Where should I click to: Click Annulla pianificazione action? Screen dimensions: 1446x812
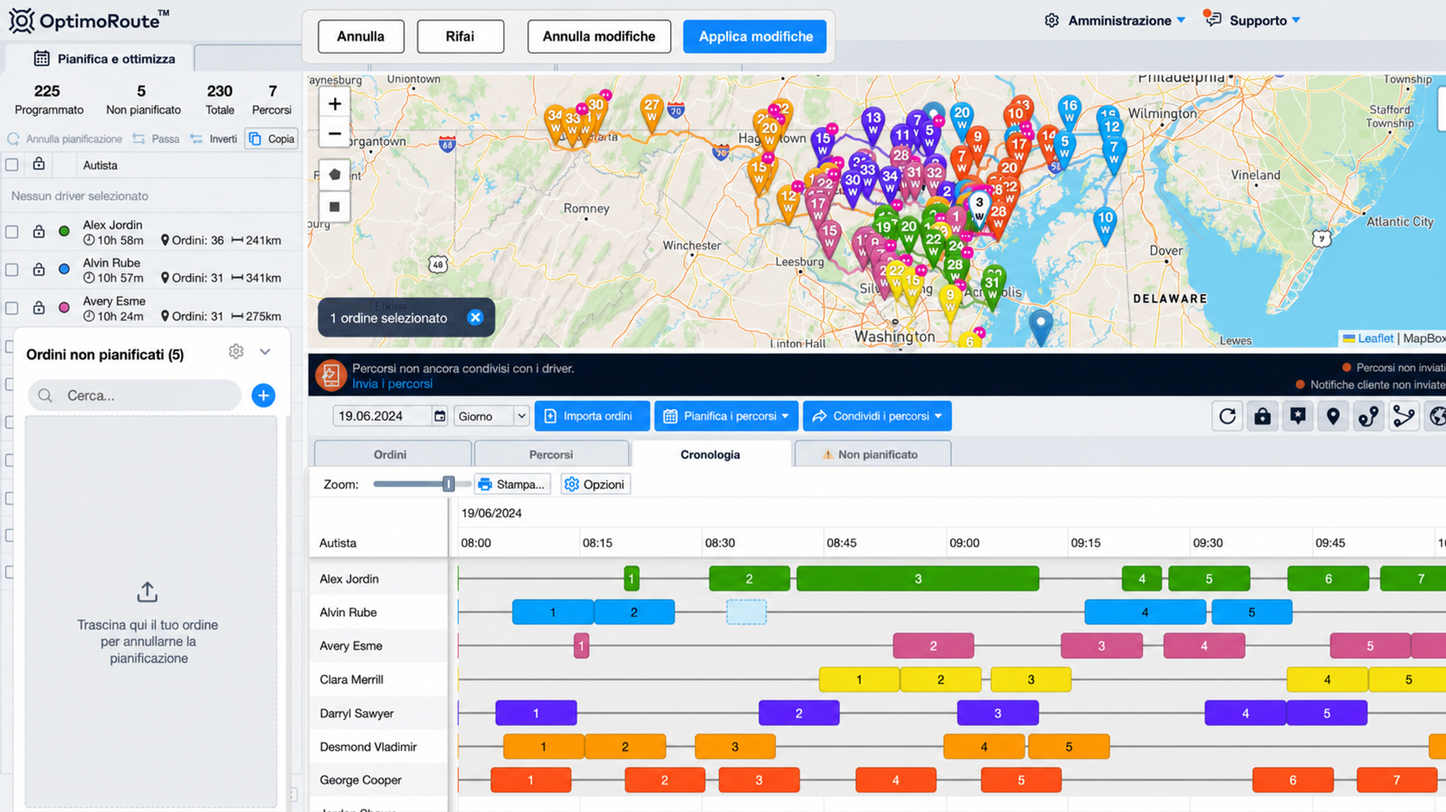(x=64, y=139)
